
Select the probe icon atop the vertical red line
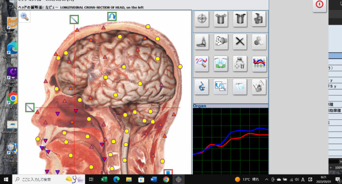click(x=74, y=20)
